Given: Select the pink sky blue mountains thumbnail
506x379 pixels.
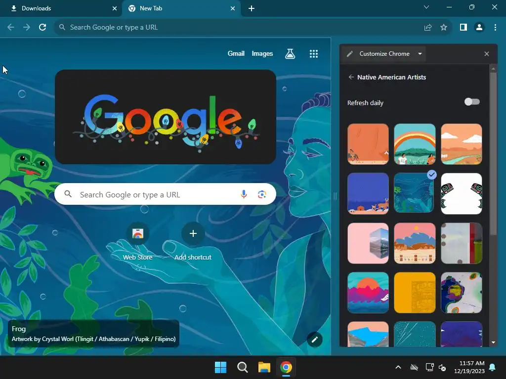Looking at the screenshot, I should pos(415,243).
